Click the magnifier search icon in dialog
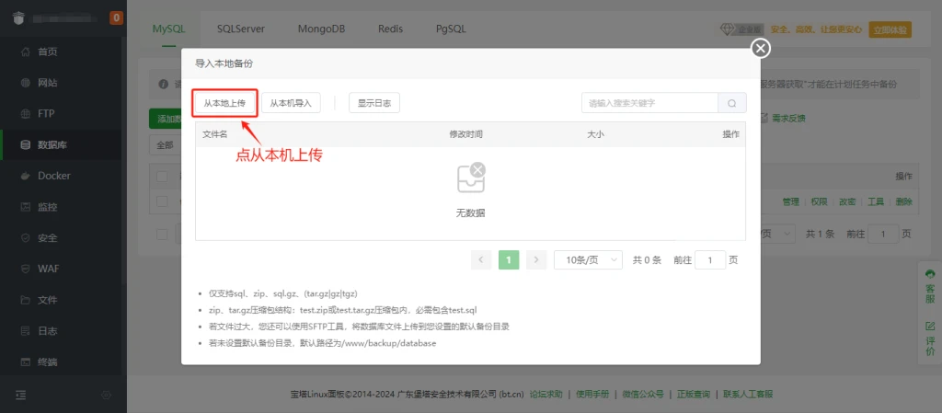 tap(731, 103)
